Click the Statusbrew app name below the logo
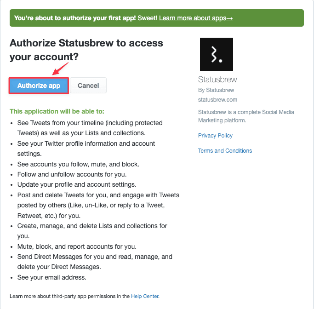 coord(217,80)
